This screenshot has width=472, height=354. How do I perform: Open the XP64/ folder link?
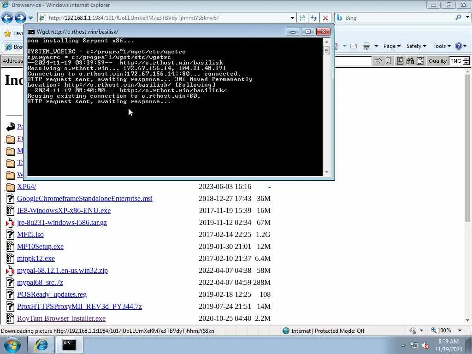[26, 187]
